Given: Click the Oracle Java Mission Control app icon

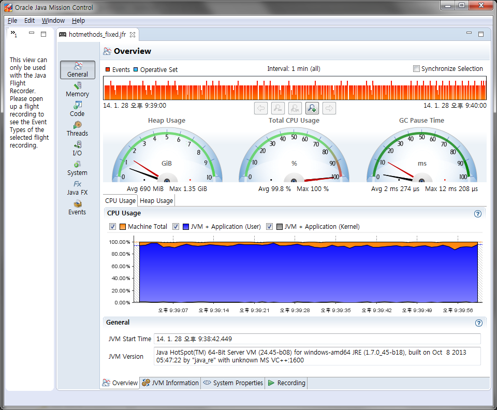Looking at the screenshot, I should click(8, 7).
